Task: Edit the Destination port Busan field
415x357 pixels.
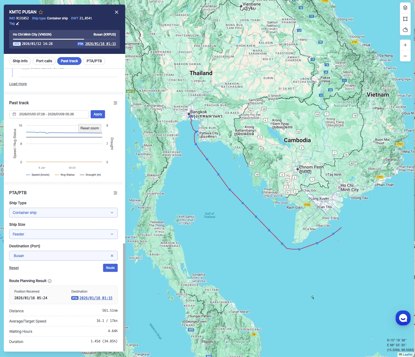Action: pos(63,256)
